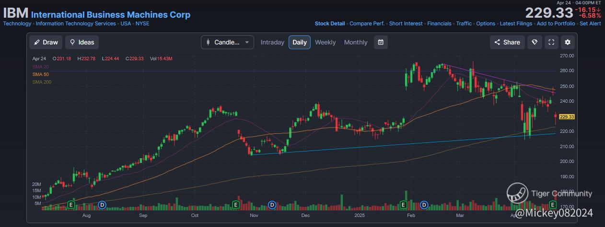Click the earnings E marker before Feb
Viewport: 605px width, 227px height.
click(x=403, y=205)
